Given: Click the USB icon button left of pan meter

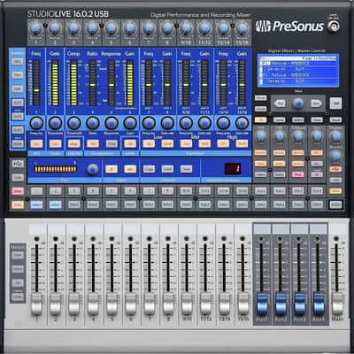Looking at the screenshot, I should tap(18, 164).
